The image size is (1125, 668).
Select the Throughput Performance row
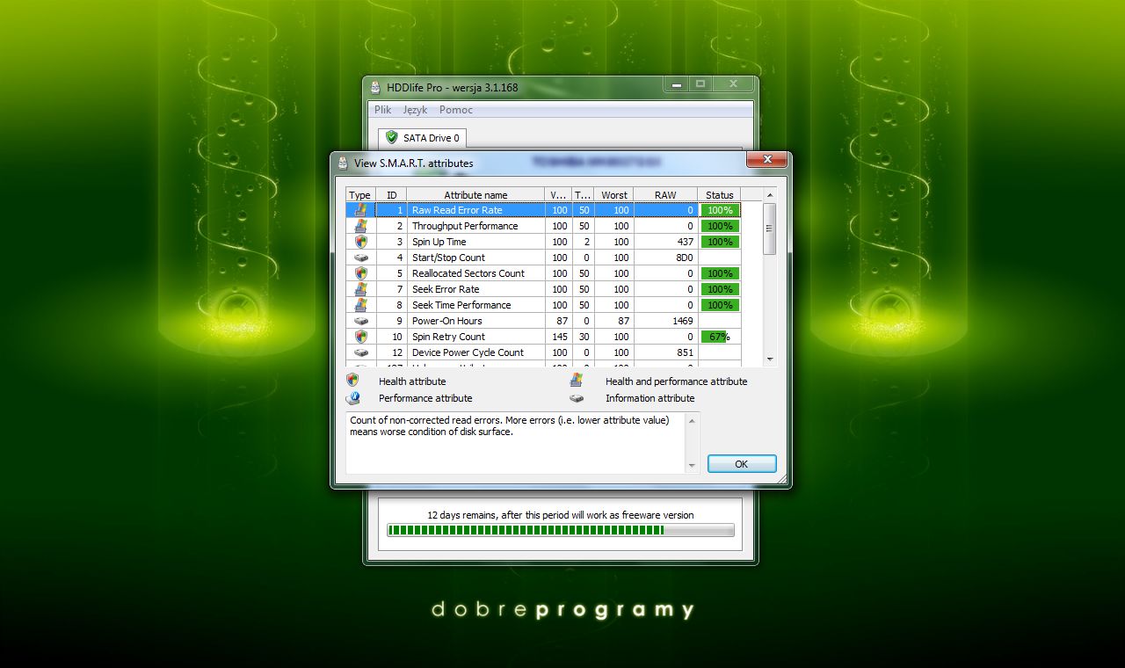543,226
